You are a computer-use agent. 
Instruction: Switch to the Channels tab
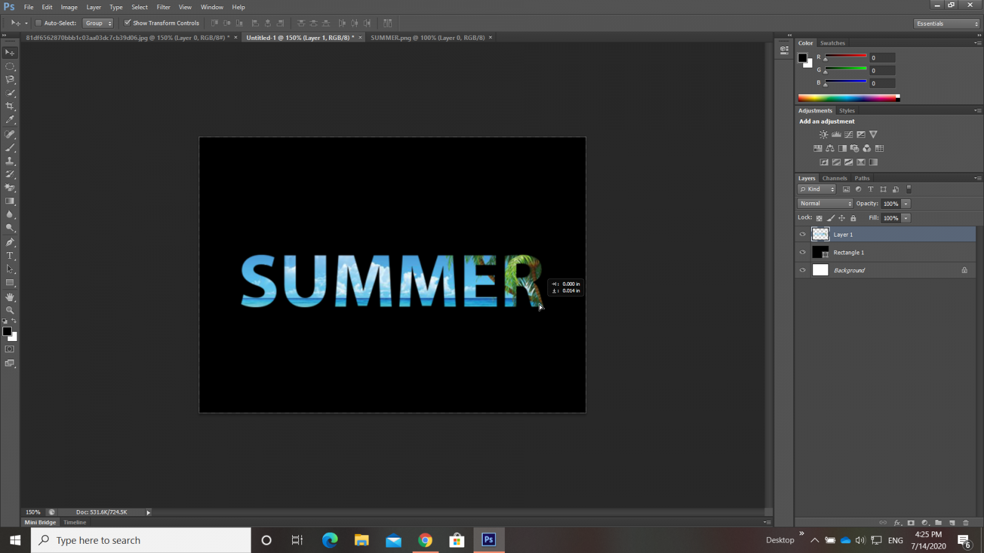click(835, 178)
